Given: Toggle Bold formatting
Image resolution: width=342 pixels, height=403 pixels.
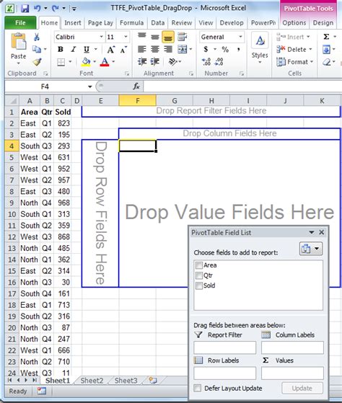Looking at the screenshot, I should point(61,49).
